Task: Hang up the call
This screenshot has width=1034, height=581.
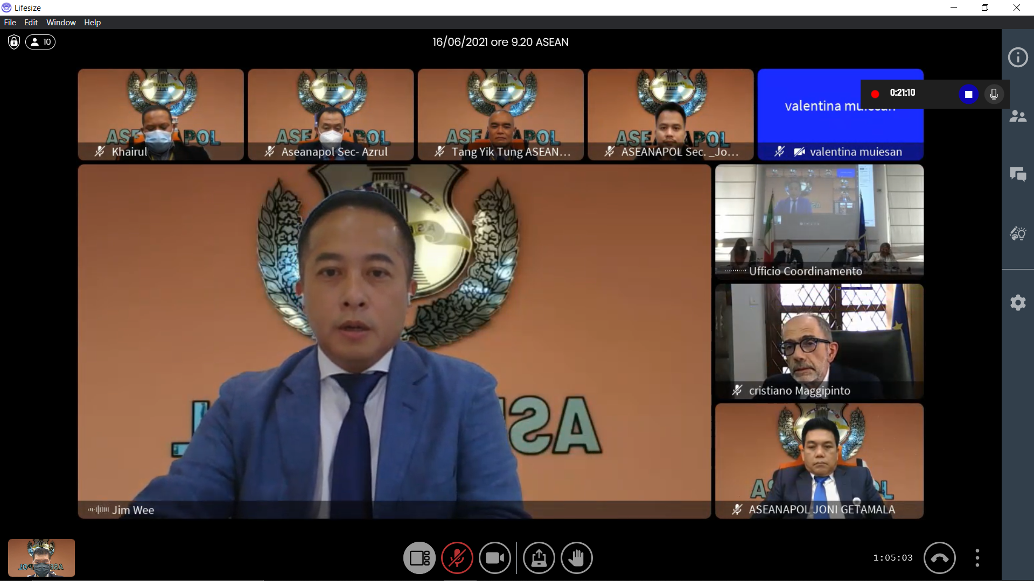Action: click(939, 558)
